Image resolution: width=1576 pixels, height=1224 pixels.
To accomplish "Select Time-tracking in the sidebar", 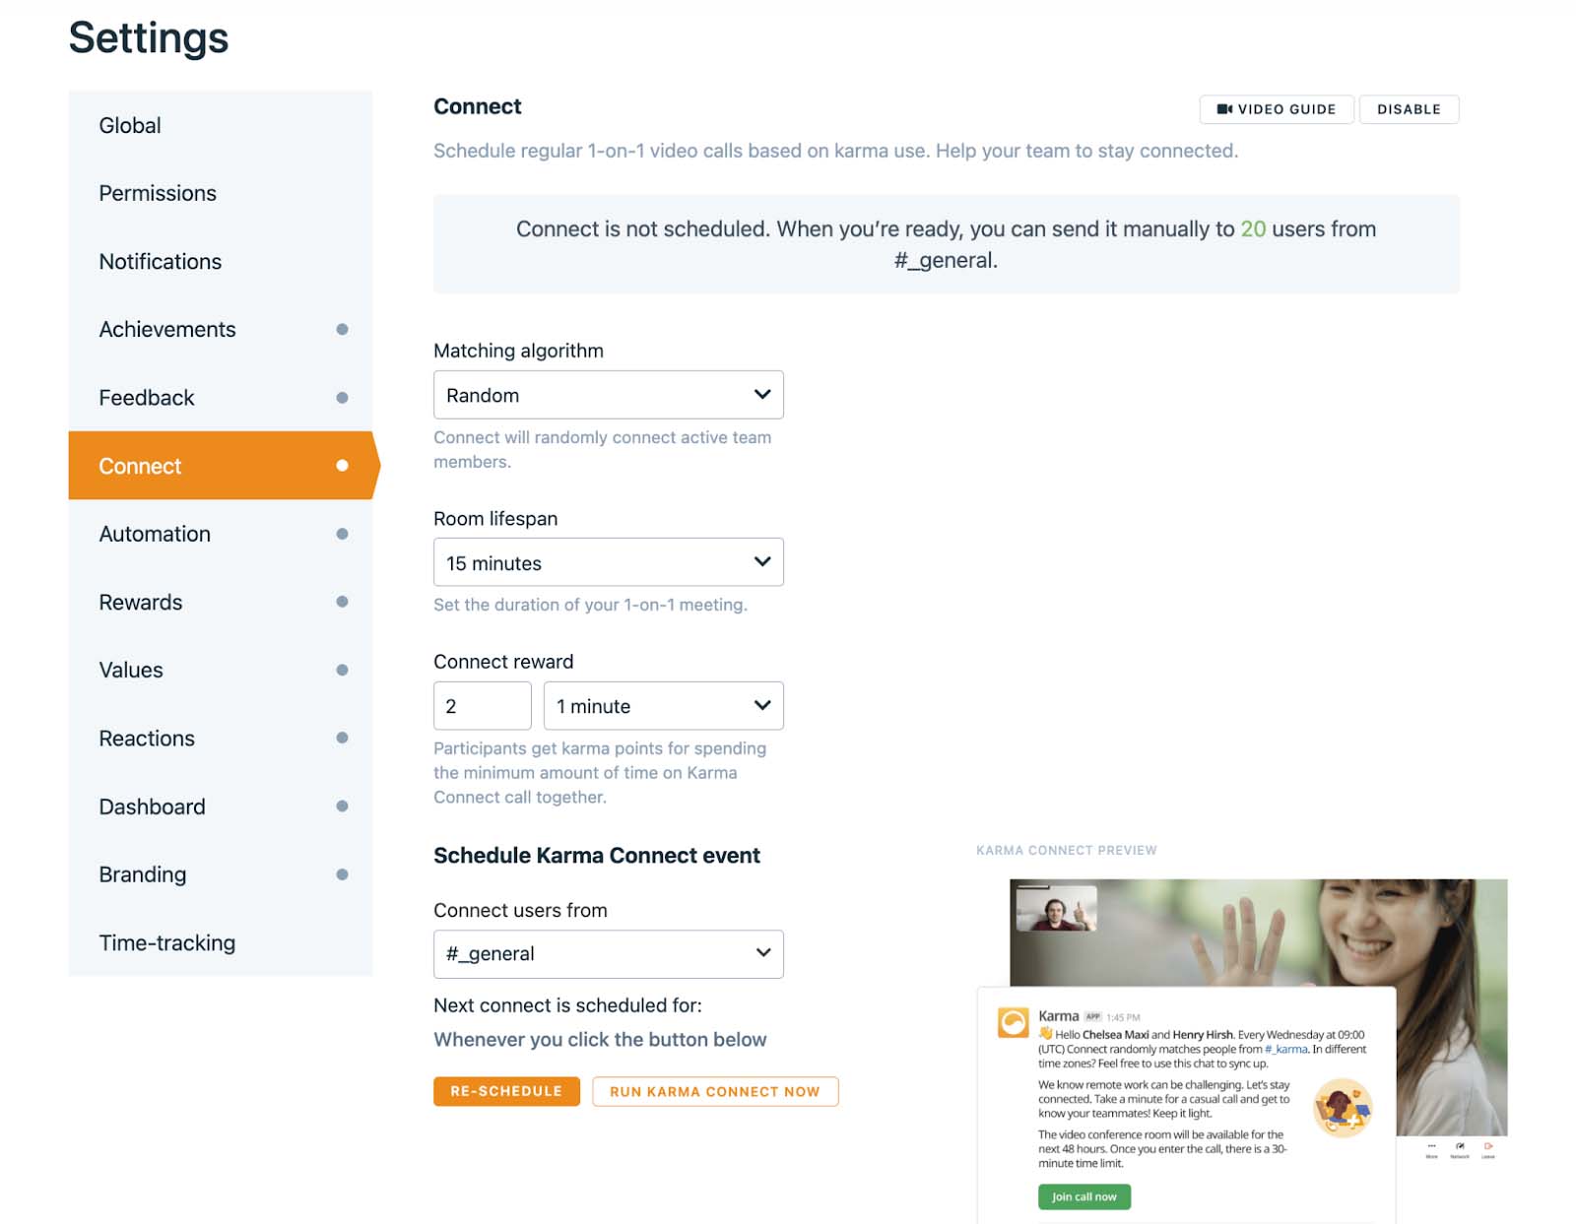I will point(166,942).
